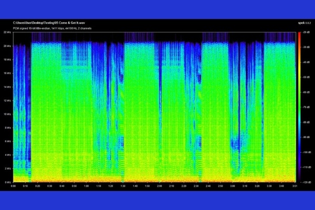Click the '2:30' time axis label
Viewport: 315px width, 210px height.
click(x=196, y=186)
